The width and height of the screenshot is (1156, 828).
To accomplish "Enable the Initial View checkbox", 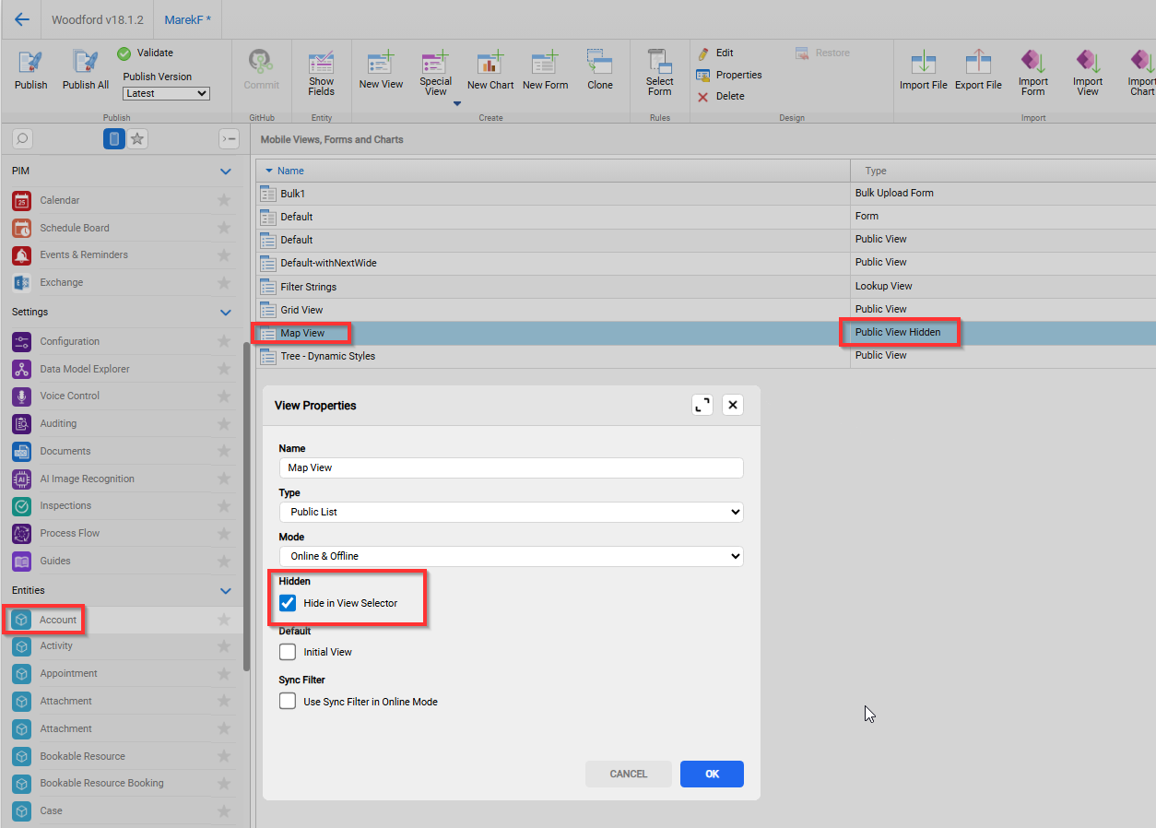I will click(288, 652).
